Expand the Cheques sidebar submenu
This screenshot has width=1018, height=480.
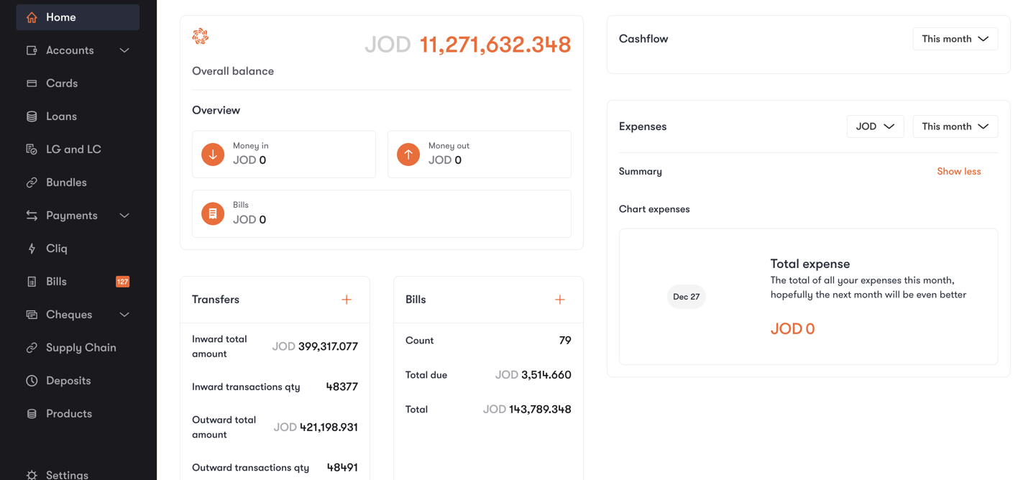click(x=124, y=315)
